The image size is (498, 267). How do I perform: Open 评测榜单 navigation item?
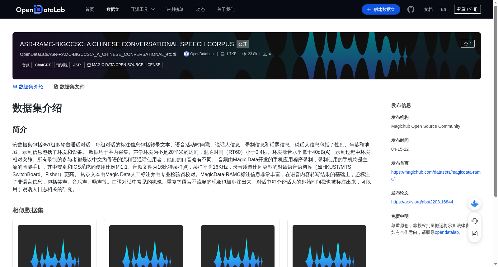coord(175,9)
